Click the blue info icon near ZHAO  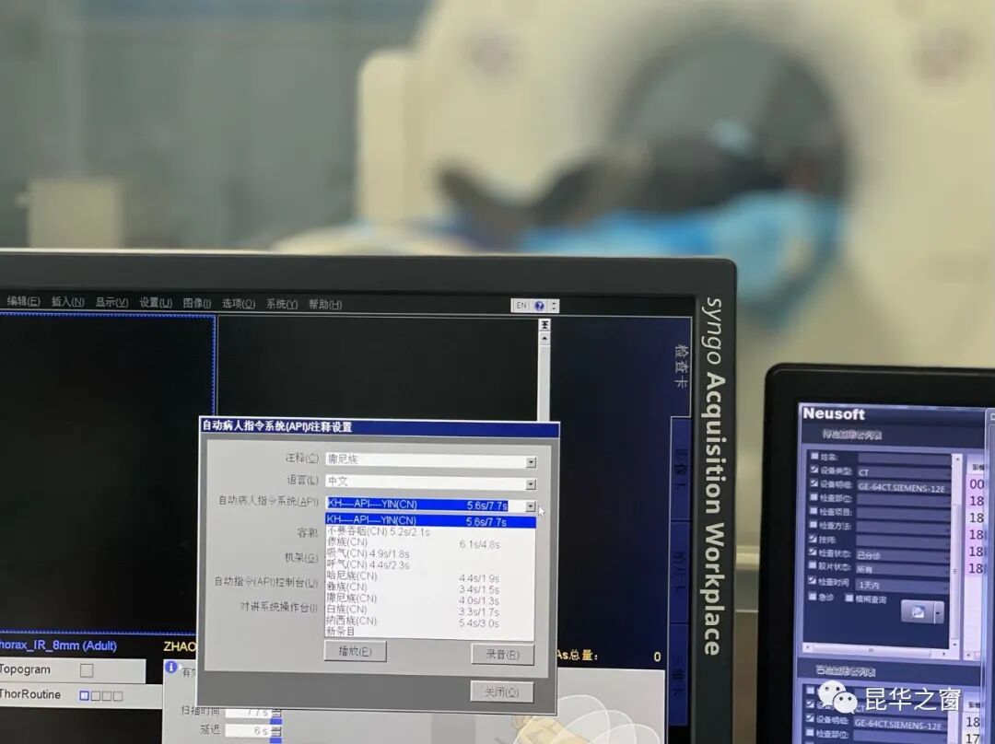(171, 668)
